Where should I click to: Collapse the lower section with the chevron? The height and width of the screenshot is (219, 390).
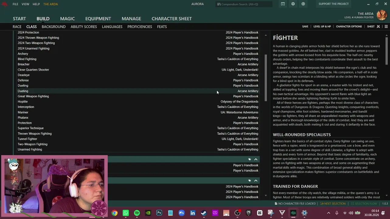click(256, 181)
